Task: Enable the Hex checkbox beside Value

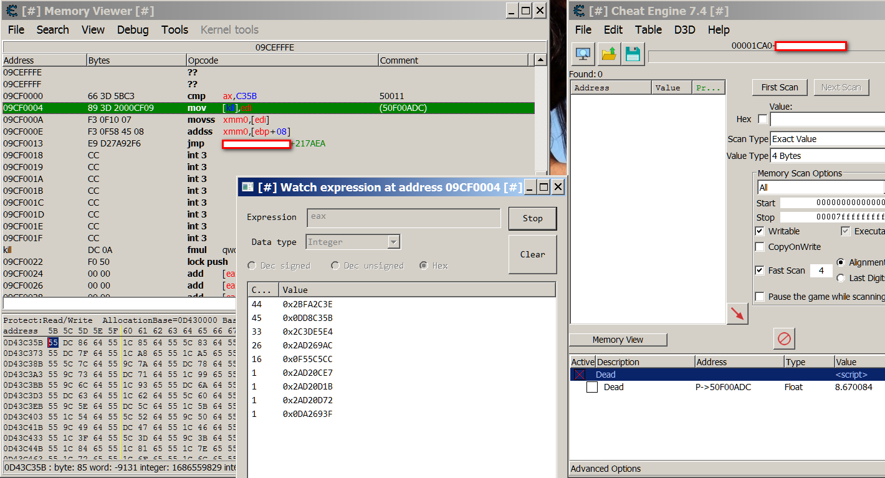Action: [x=762, y=119]
